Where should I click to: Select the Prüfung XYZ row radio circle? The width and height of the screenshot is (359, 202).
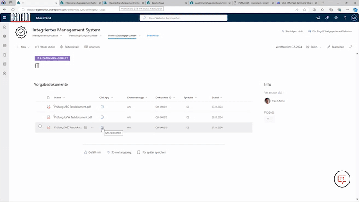click(40, 127)
